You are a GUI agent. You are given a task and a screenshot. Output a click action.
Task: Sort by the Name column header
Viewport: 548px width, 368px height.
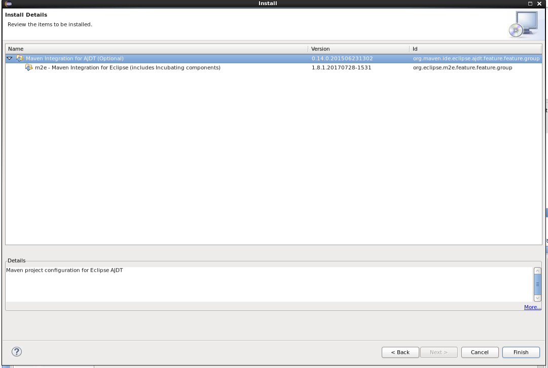click(x=157, y=49)
